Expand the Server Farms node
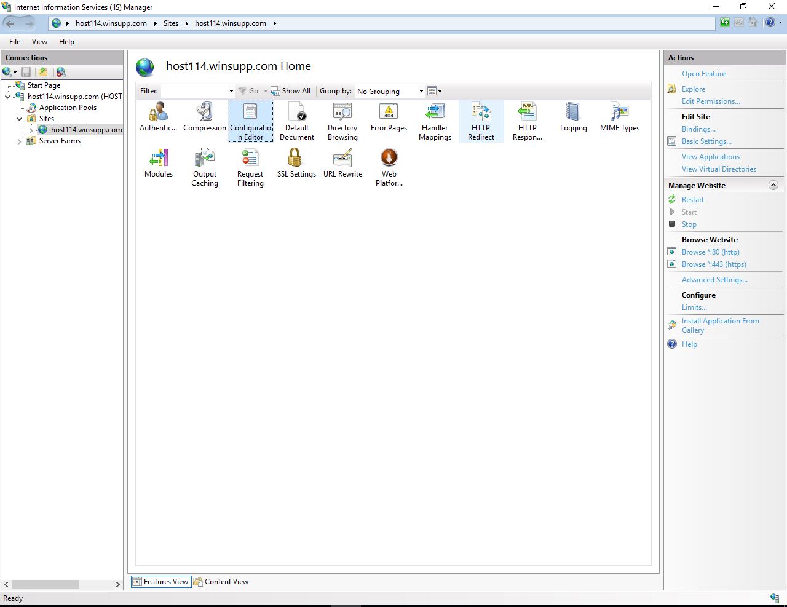Image resolution: width=787 pixels, height=607 pixels. (19, 141)
